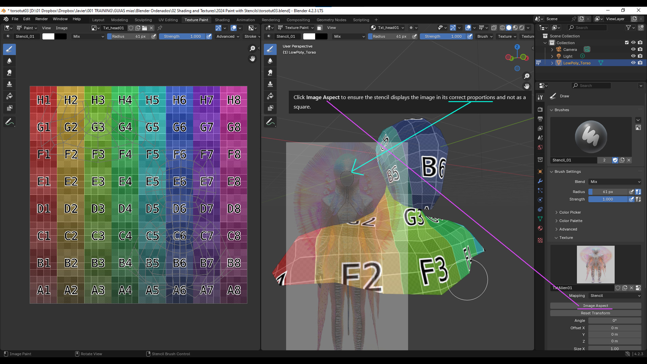Viewport: 647px width, 364px height.
Task: Hide the Light in the outliner viewport
Action: click(633, 56)
